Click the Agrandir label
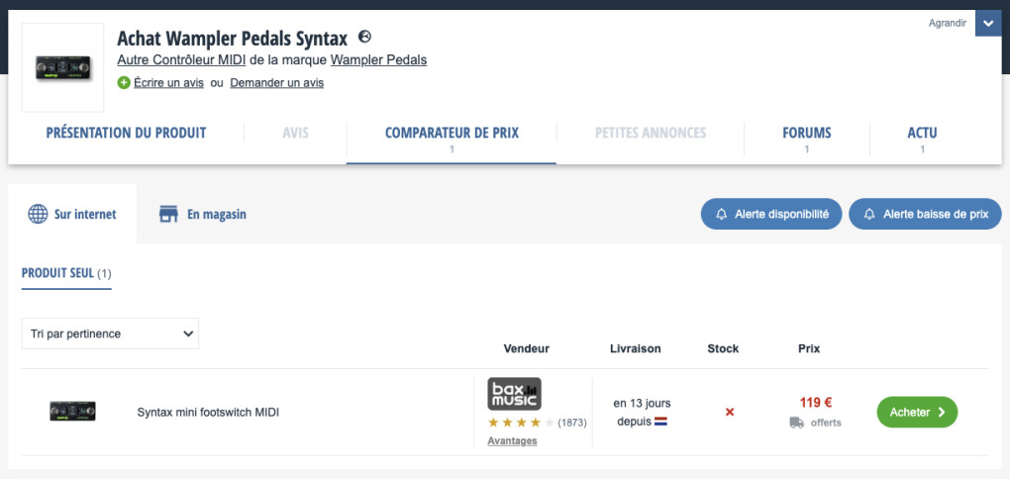1010x479 pixels. (x=948, y=23)
